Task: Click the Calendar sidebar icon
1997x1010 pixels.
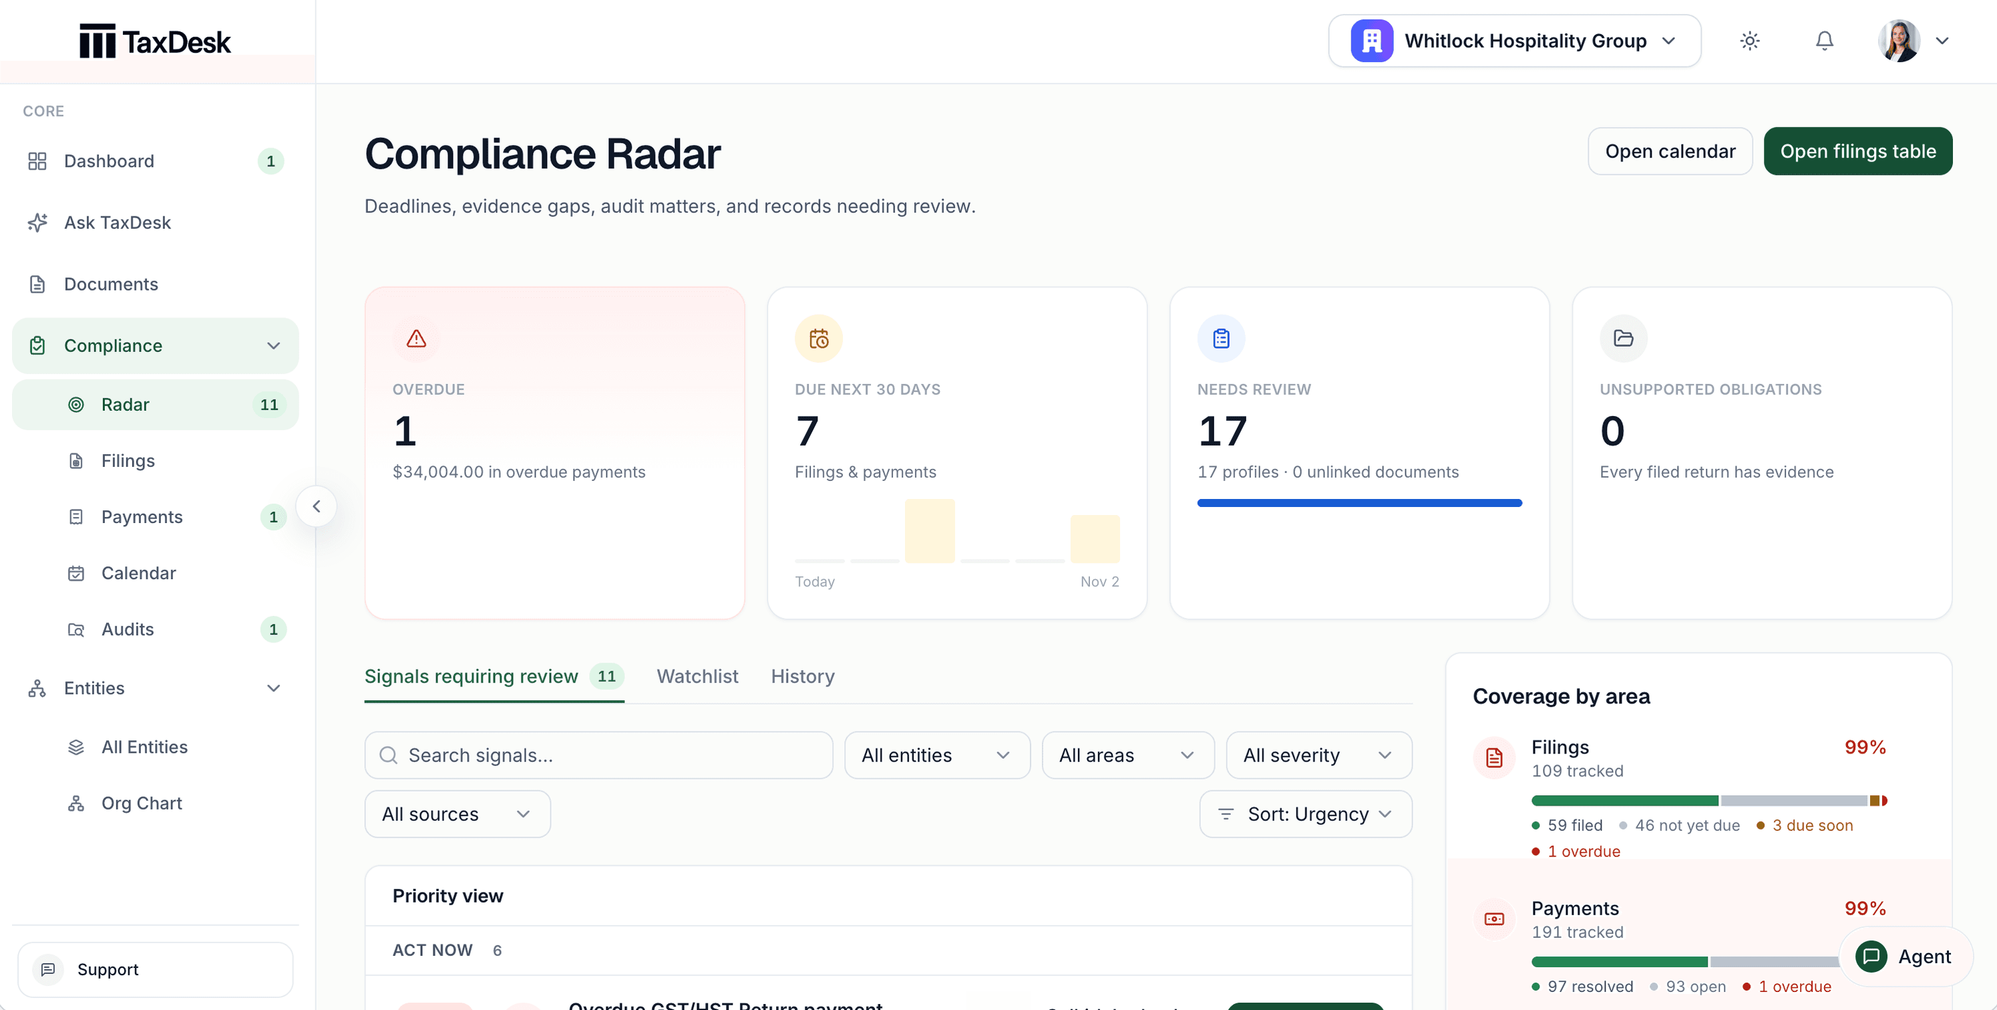Action: (x=76, y=574)
